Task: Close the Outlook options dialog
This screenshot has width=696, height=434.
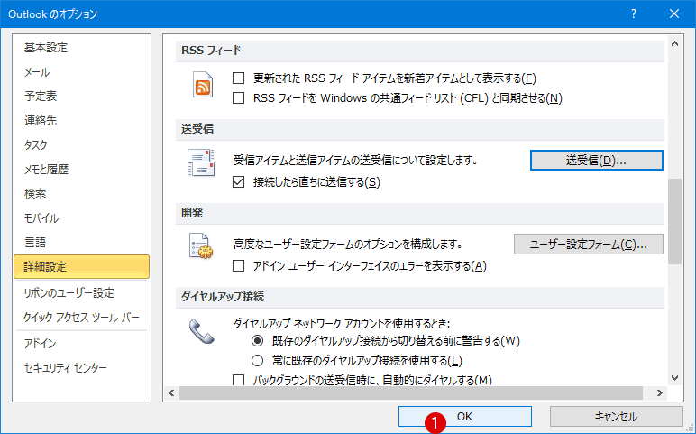Action: point(674,14)
